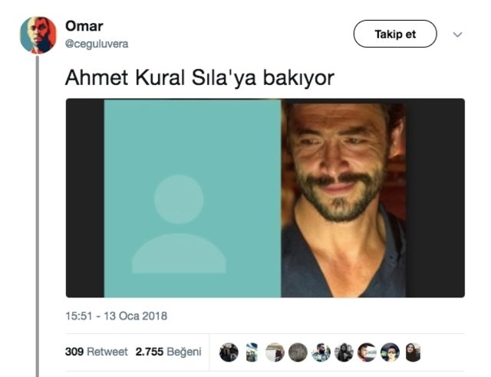Viewport: 491px width, 377px height.
Task: Open the 15:51 - 13 Oca 2018 timestamp
Action: pyautogui.click(x=116, y=316)
